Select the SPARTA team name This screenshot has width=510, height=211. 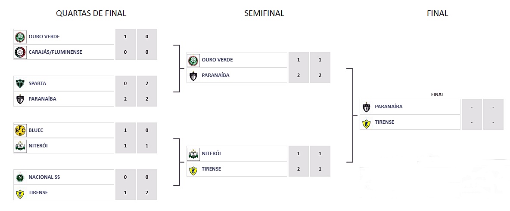coord(37,83)
